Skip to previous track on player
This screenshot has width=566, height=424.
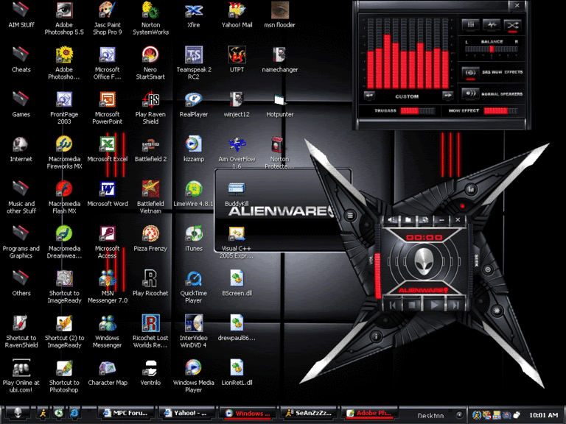tap(393, 305)
